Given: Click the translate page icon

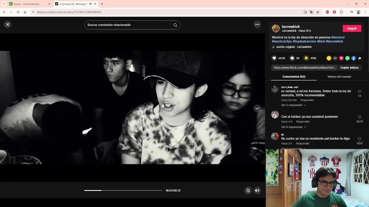Looking at the screenshot, I should pos(311,12).
